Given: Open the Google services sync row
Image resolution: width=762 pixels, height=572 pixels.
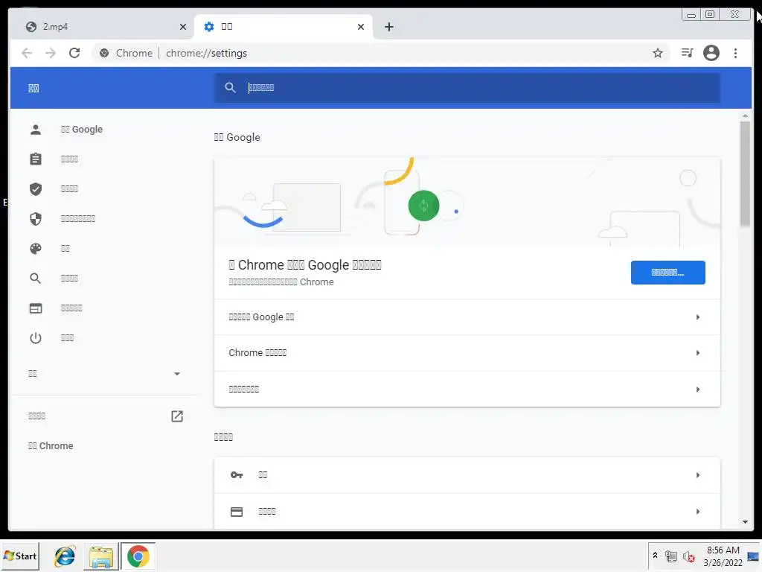Looking at the screenshot, I should click(x=467, y=317).
